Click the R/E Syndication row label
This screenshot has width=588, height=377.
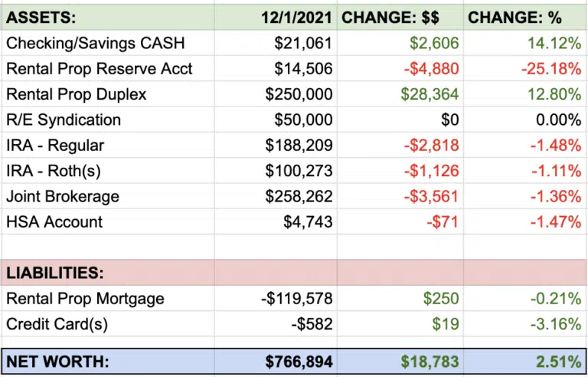(x=64, y=120)
